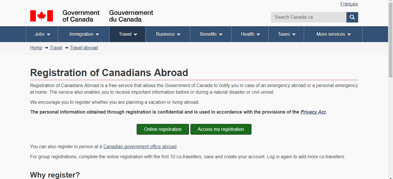The image size is (393, 179).
Task: Open the Immigration dropdown menu
Action: coord(84,34)
